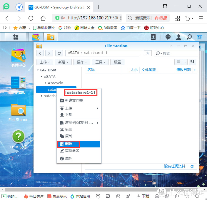Go forward in File Station
The image size is (207, 200).
(x=49, y=53)
